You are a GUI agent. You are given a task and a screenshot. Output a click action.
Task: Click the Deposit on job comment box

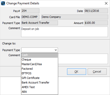65,32
